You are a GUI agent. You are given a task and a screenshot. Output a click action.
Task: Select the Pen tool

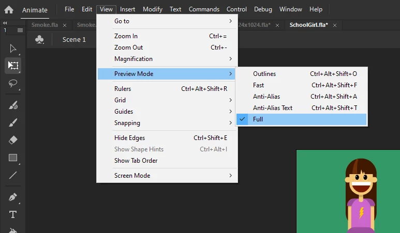[13, 197]
